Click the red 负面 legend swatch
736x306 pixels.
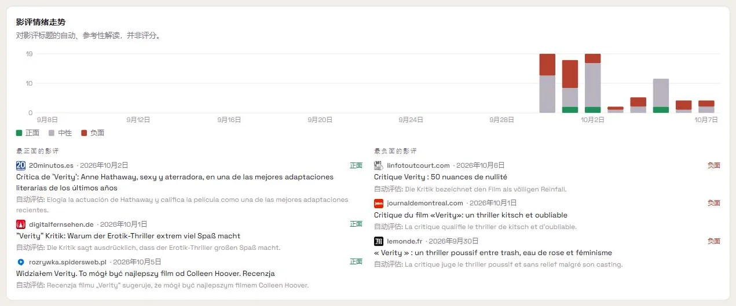[x=84, y=133]
